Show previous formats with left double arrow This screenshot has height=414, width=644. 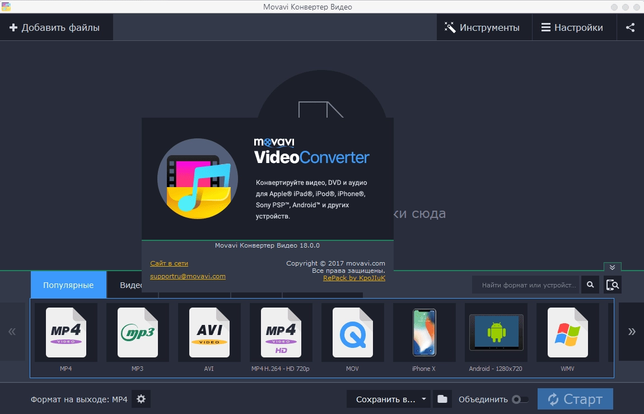click(x=12, y=332)
